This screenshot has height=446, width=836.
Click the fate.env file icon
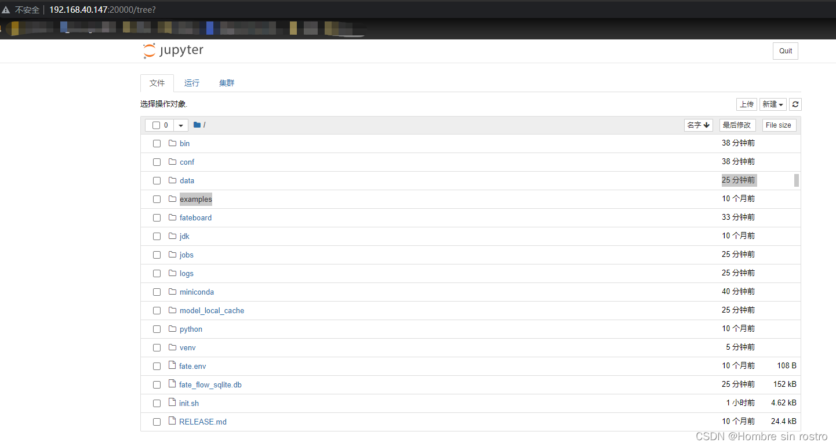172,365
